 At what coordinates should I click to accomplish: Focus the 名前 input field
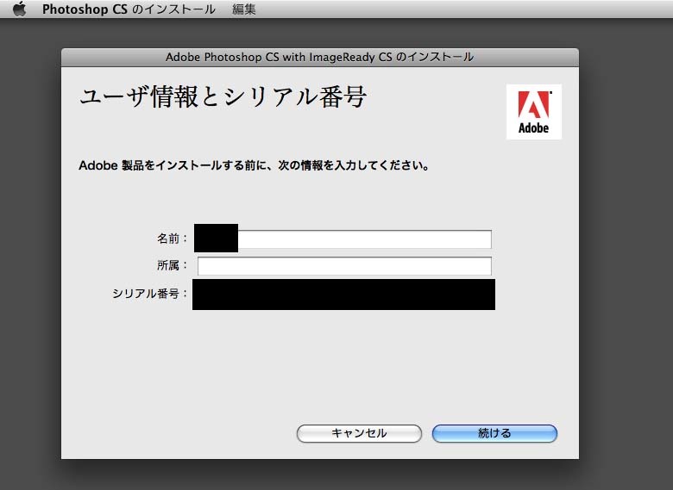coord(344,239)
